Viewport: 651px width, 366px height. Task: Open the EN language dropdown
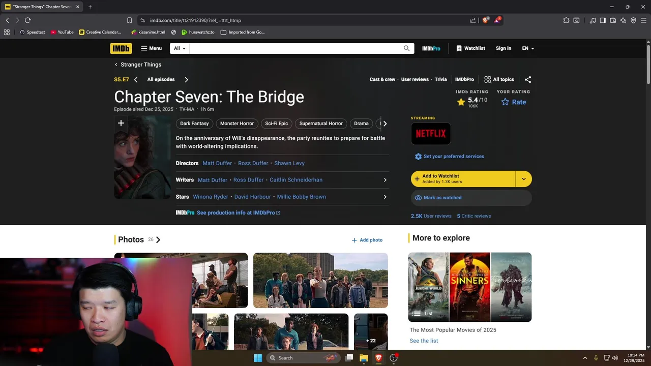pyautogui.click(x=528, y=48)
